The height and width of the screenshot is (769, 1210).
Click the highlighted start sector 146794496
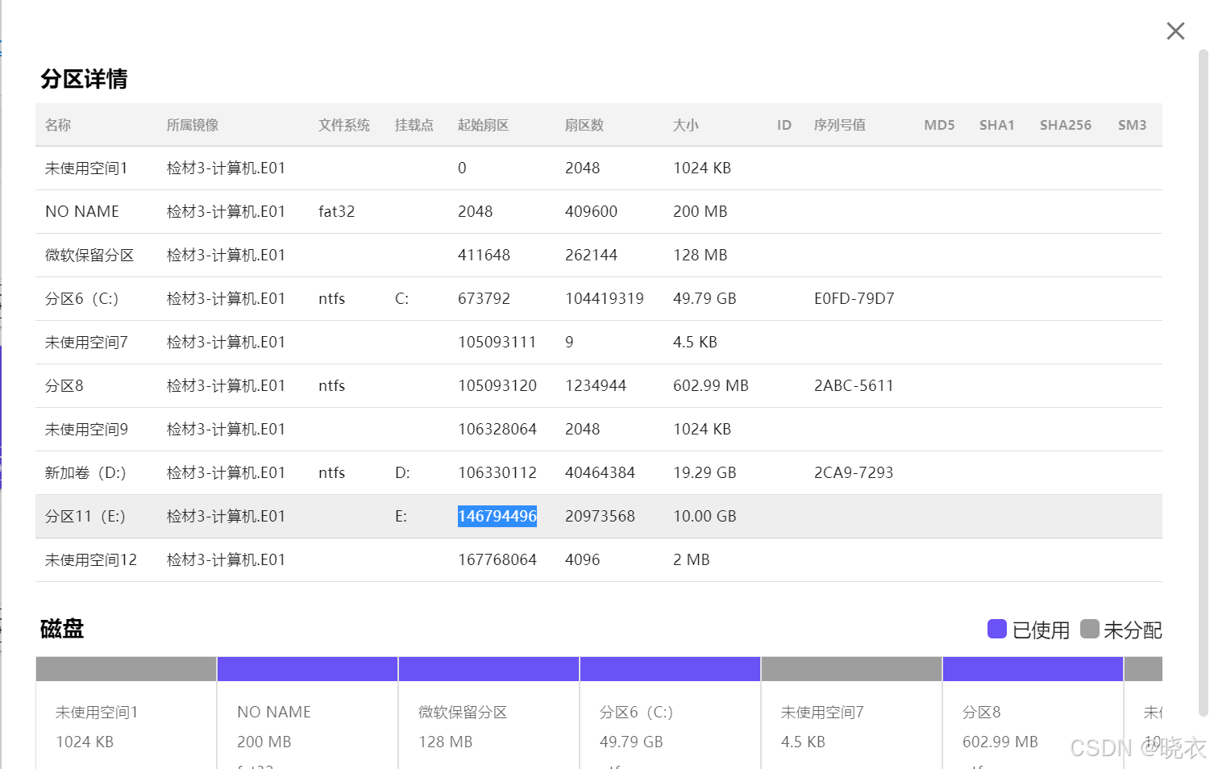pos(497,516)
